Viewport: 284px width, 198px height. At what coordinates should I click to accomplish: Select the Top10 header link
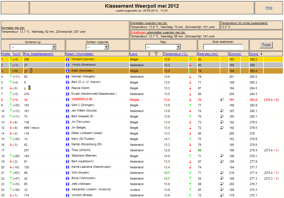(16, 54)
